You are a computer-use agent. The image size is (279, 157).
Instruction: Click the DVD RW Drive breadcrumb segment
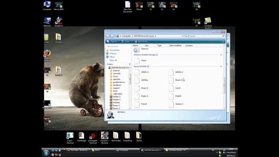144,36
